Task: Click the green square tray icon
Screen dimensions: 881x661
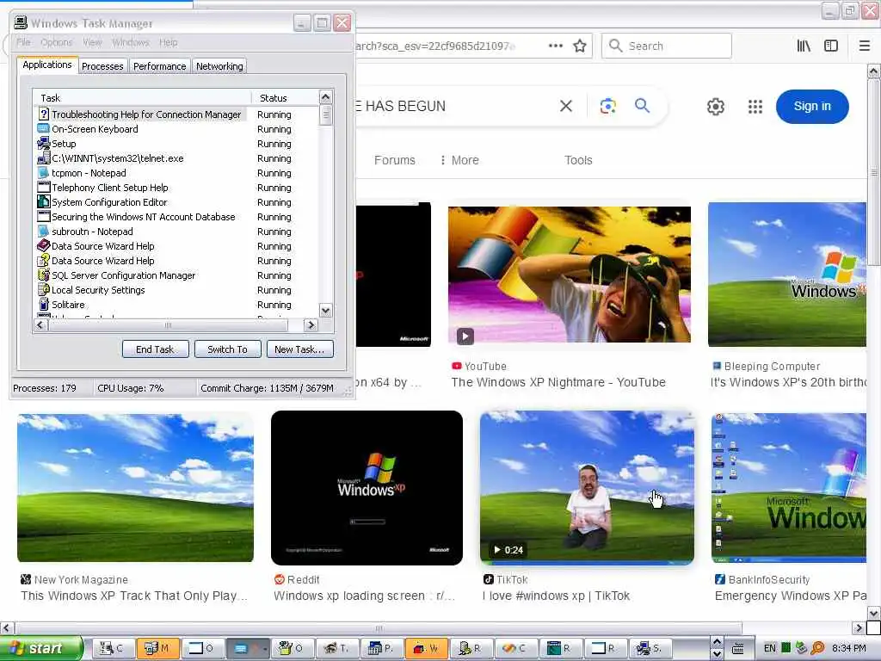Action: [x=786, y=648]
